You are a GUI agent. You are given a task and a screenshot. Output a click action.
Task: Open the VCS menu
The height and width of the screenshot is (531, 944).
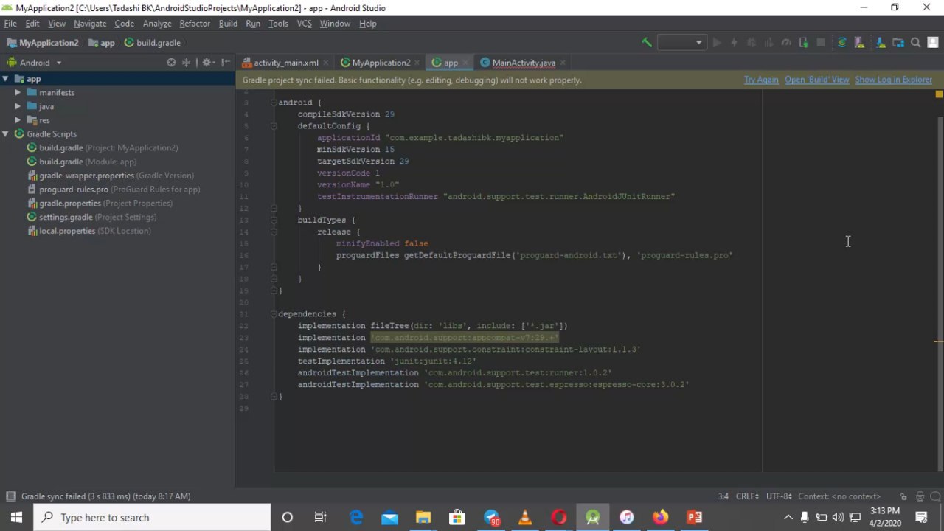pos(304,24)
